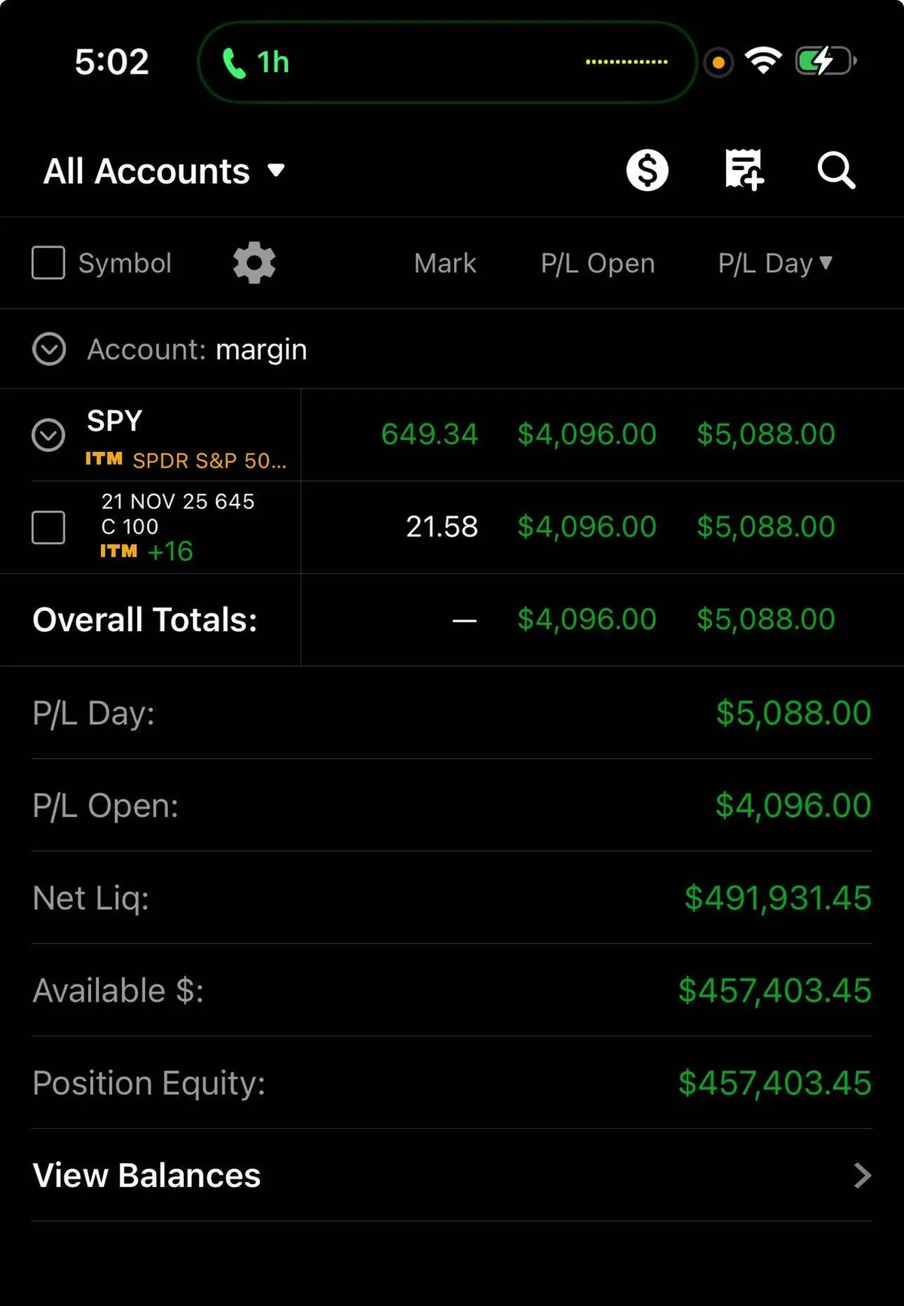Screen dimensions: 904x1306
Task: Tap the Wi-Fi status icon
Action: 763,62
